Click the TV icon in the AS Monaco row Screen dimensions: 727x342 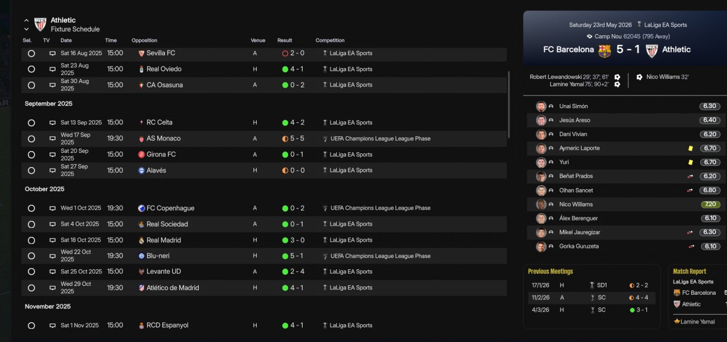(53, 139)
